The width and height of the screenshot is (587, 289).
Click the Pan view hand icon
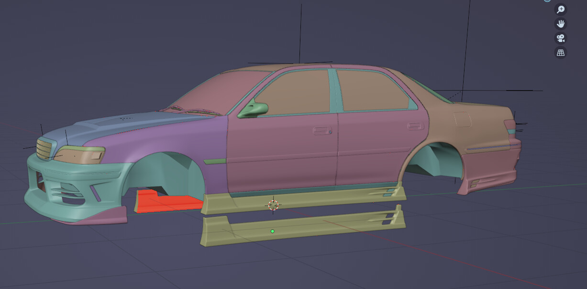560,24
